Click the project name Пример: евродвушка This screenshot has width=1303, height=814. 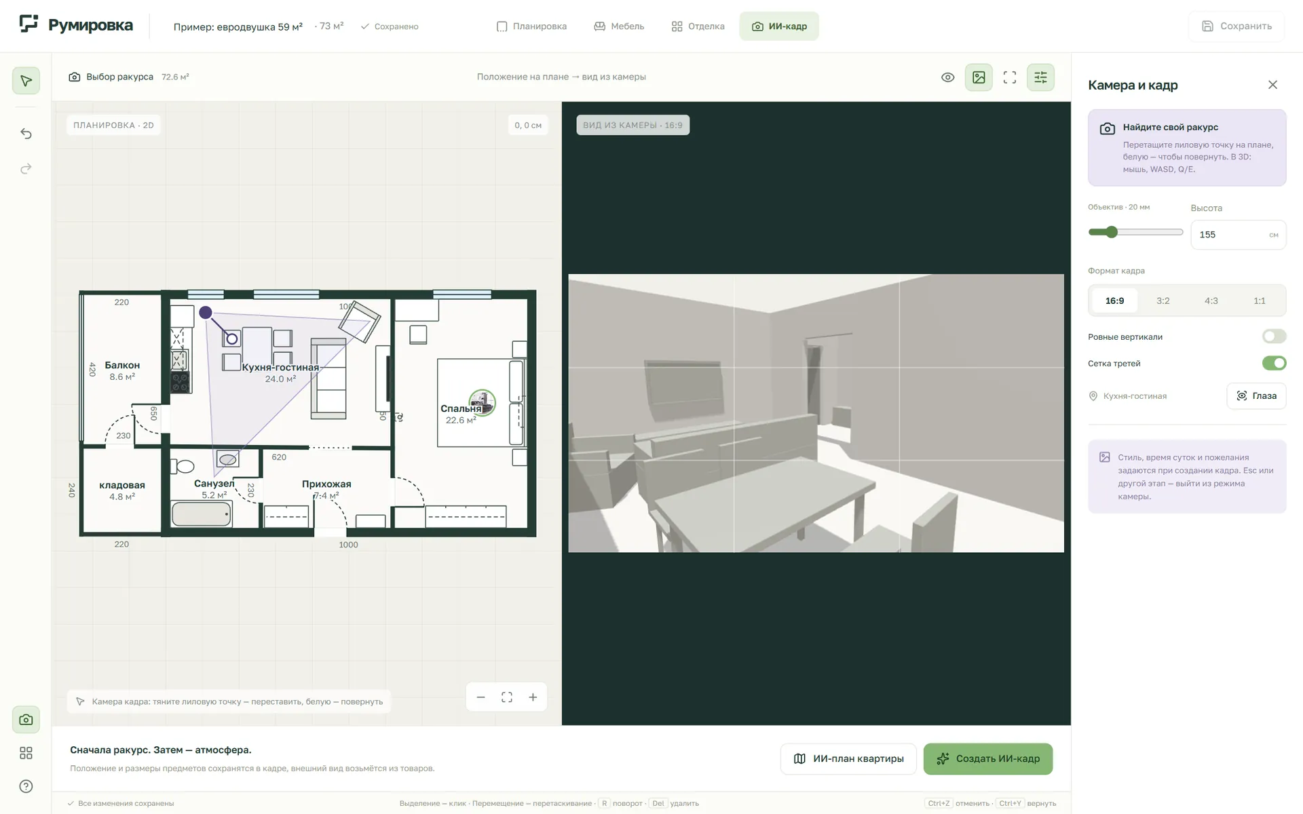[x=238, y=27]
